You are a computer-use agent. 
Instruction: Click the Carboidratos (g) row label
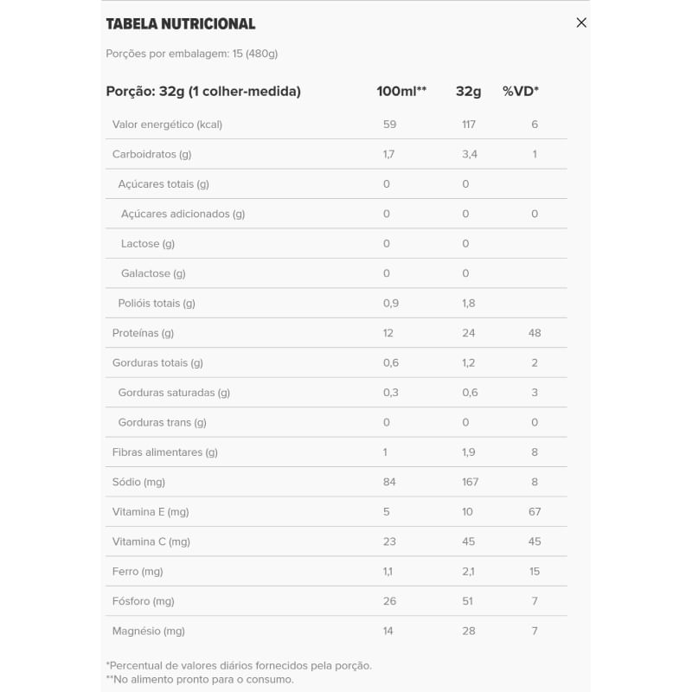(151, 154)
